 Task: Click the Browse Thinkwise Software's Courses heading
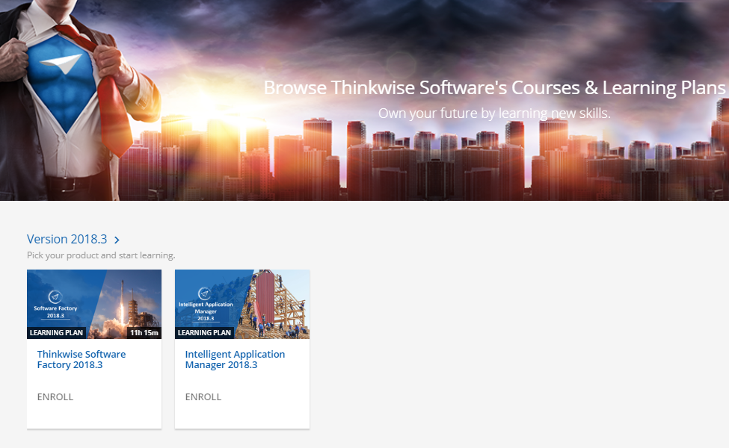(x=494, y=88)
